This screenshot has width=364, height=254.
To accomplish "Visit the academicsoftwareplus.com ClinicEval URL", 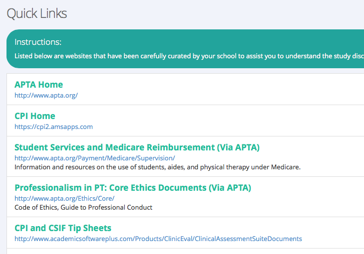I will click(x=158, y=239).
